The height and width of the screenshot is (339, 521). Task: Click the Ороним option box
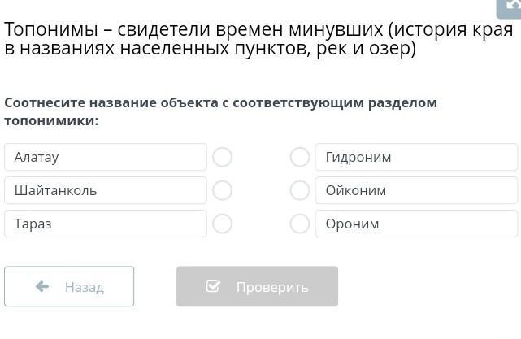416,224
